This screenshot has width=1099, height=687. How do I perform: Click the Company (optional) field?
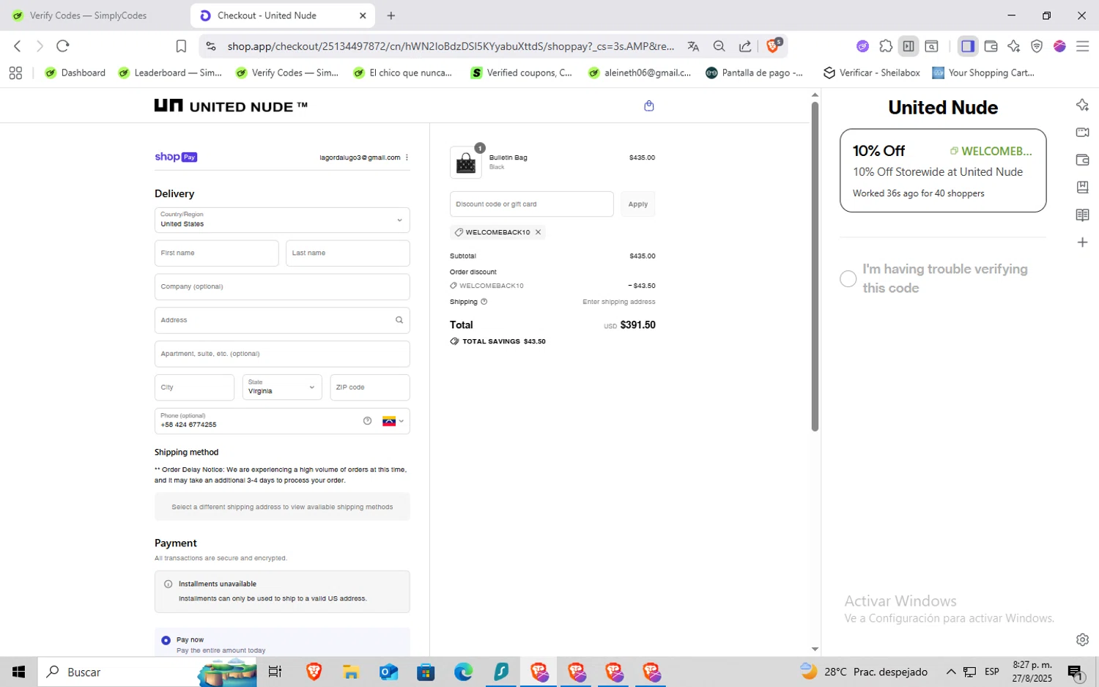pyautogui.click(x=282, y=287)
